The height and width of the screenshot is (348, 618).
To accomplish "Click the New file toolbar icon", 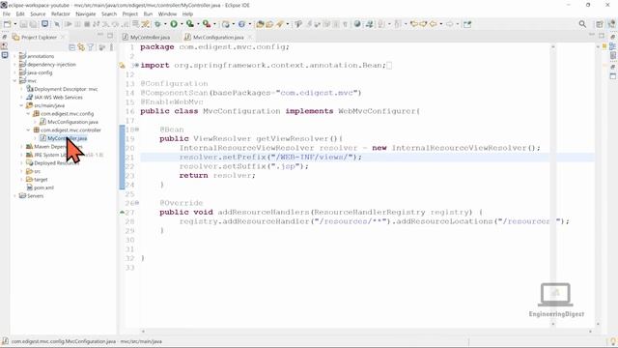I will 7,24.
